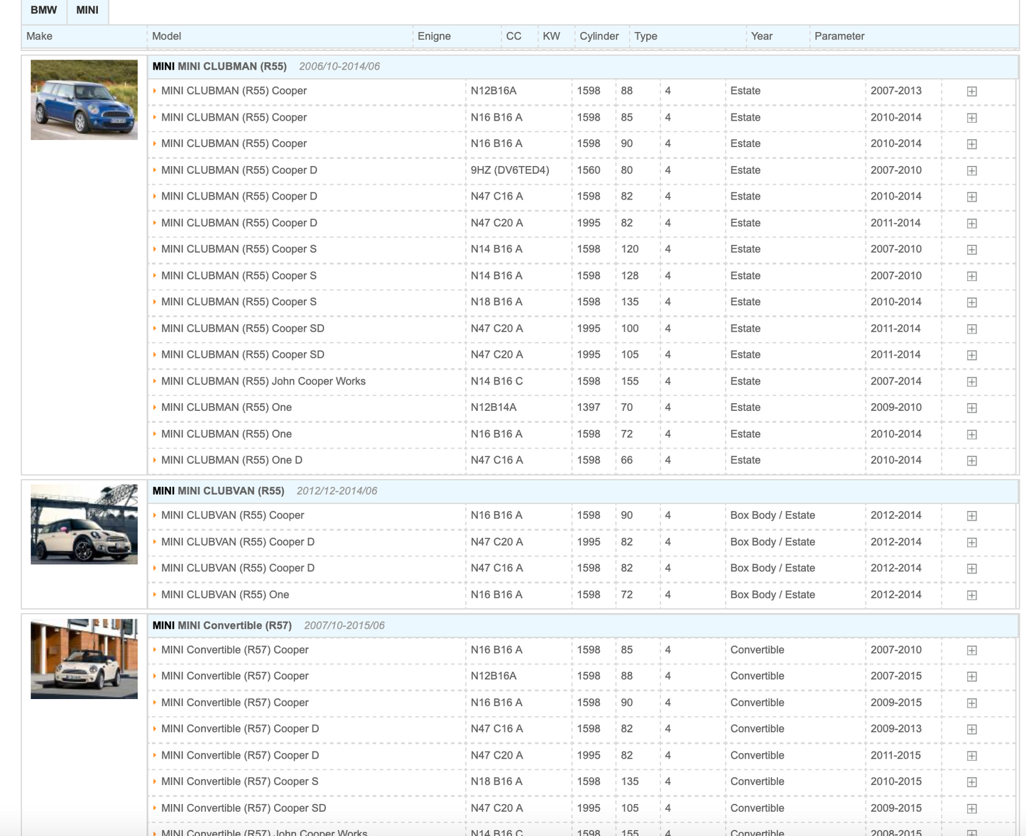Select date range 2006/10-2014/06
This screenshot has height=836, width=1026.
(339, 66)
